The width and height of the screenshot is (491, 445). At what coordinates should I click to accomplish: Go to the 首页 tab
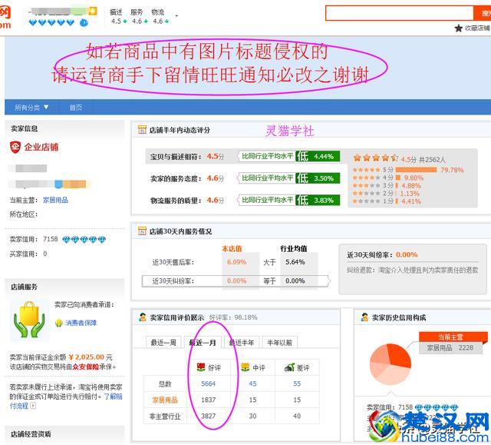[75, 108]
